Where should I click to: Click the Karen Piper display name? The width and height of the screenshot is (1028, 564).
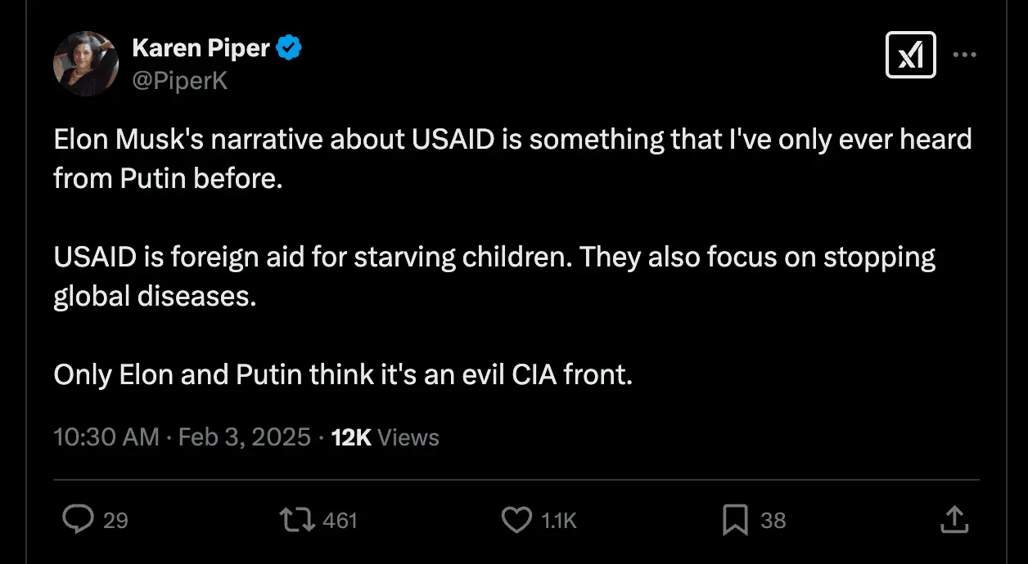tap(201, 49)
